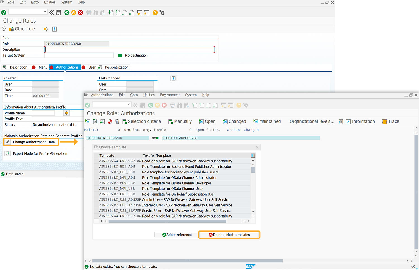
Task: Click the Where-Used List icon beside Other role
Action: click(46, 29)
